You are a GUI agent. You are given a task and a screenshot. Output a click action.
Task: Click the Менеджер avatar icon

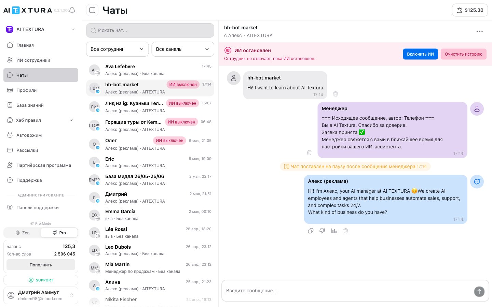pos(477,109)
